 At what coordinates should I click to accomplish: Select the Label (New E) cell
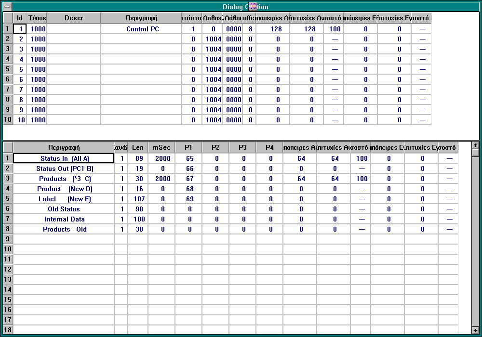point(64,199)
